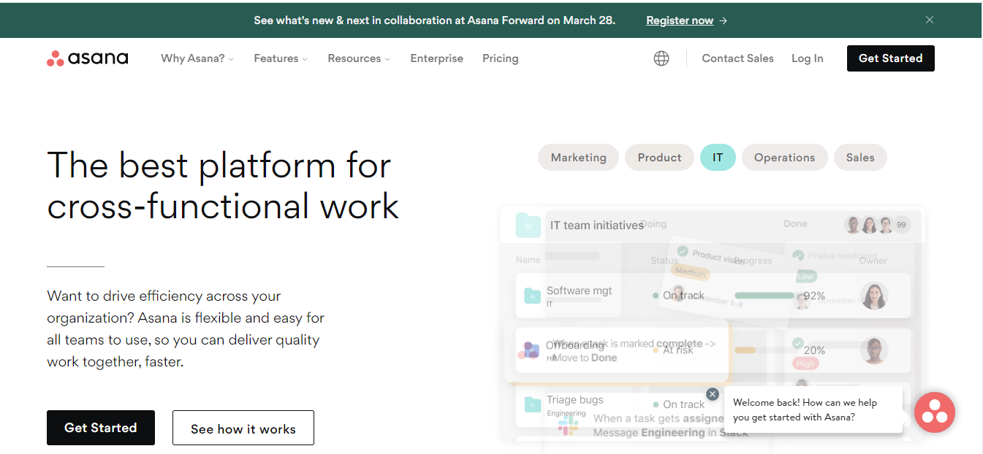Click the Get Started button below the description
The height and width of the screenshot is (454, 983).
point(101,428)
